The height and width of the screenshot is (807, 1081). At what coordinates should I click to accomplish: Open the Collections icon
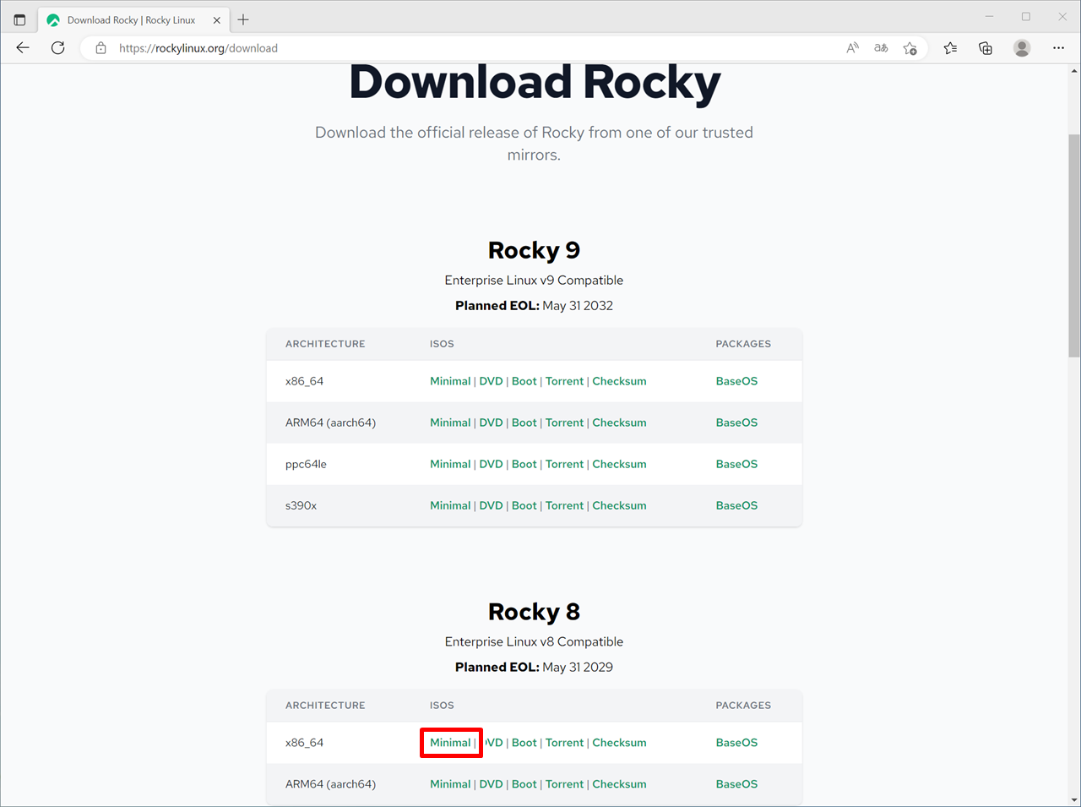985,48
